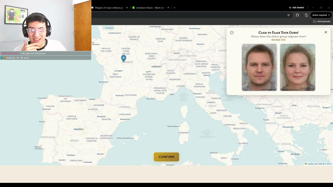Viewport: 333px width, 187px height.
Task: Click the BAVARIA label on the map
Action: click(202, 34)
